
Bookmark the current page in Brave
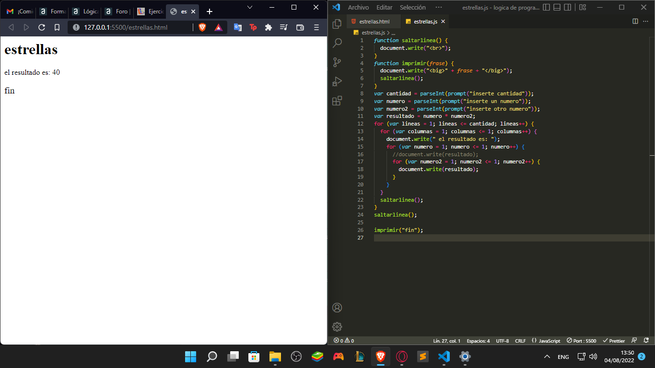[x=57, y=27]
